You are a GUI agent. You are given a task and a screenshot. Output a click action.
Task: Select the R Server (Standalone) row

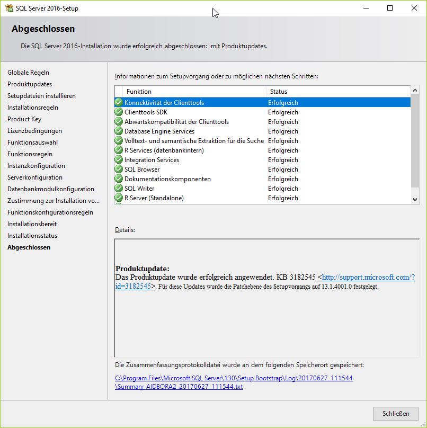pos(262,198)
